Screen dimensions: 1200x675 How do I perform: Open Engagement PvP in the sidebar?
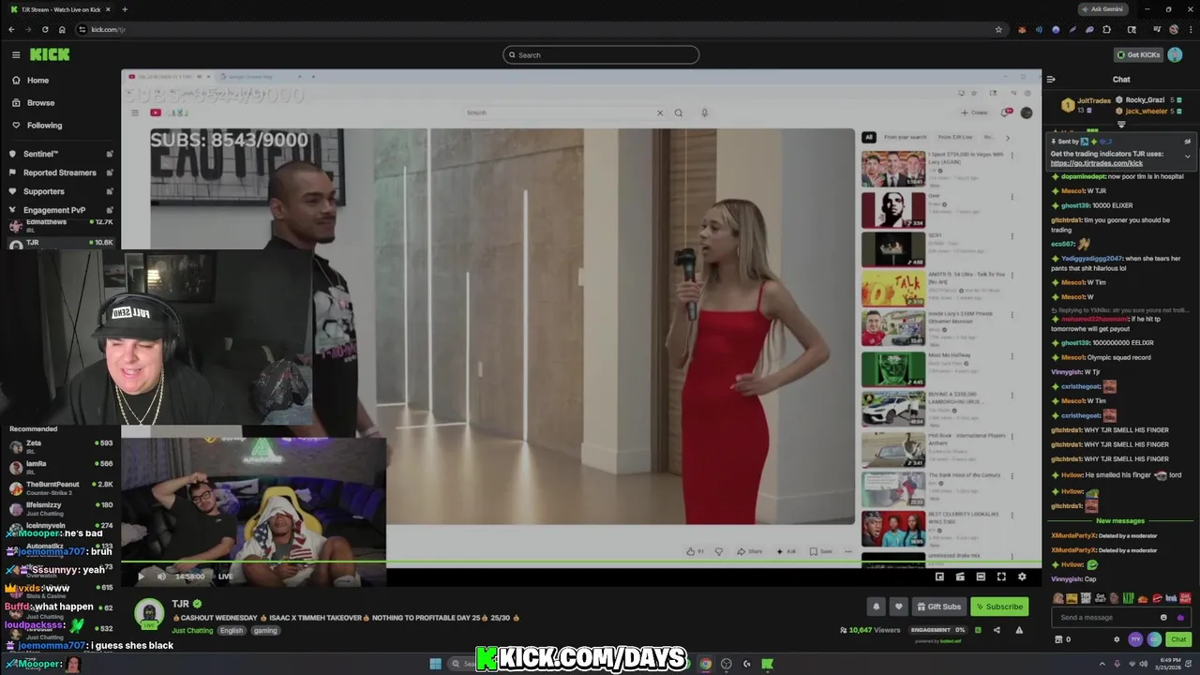pos(54,210)
